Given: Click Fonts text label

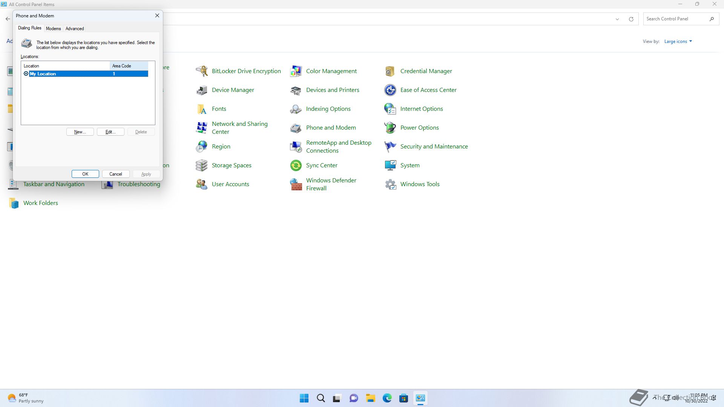Looking at the screenshot, I should click(219, 109).
